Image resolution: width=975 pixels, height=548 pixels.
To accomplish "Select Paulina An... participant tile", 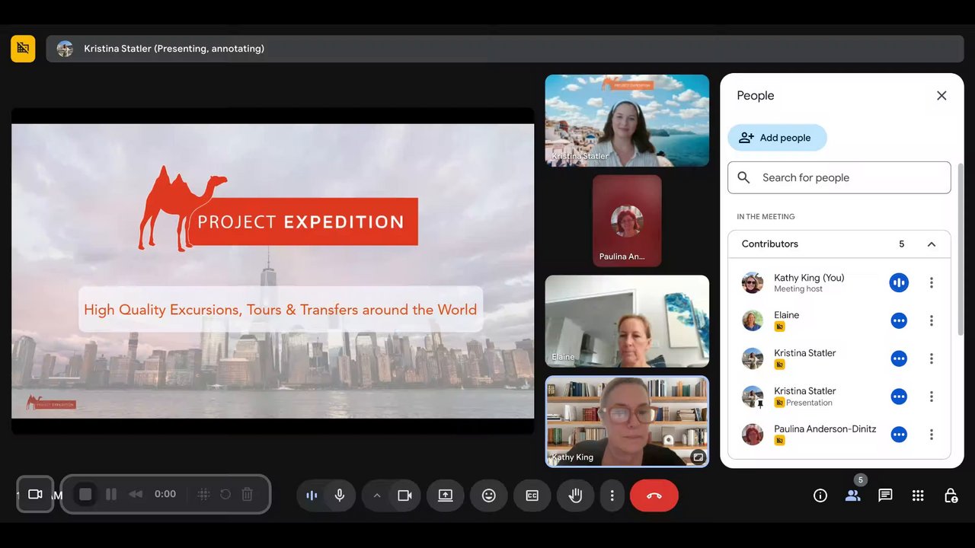I will click(x=627, y=221).
